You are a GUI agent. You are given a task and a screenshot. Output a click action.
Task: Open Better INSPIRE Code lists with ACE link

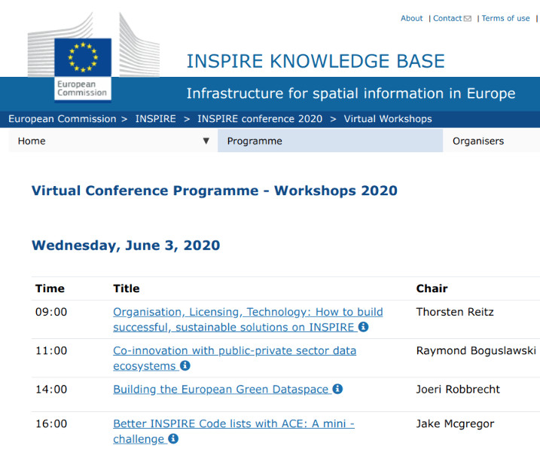(233, 424)
